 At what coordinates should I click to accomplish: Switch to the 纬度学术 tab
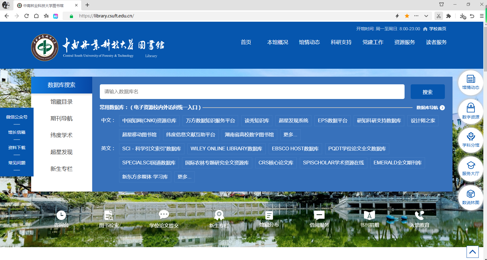(x=62, y=135)
